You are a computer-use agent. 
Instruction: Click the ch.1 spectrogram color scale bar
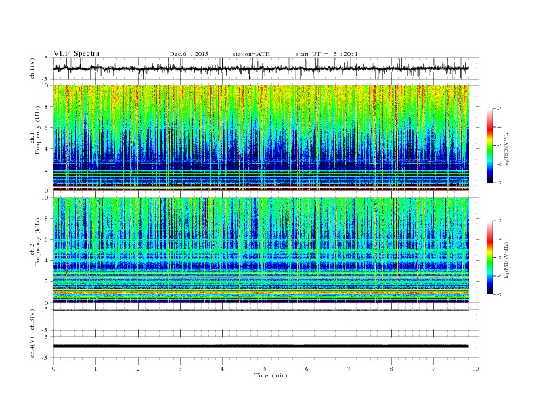[489, 145]
